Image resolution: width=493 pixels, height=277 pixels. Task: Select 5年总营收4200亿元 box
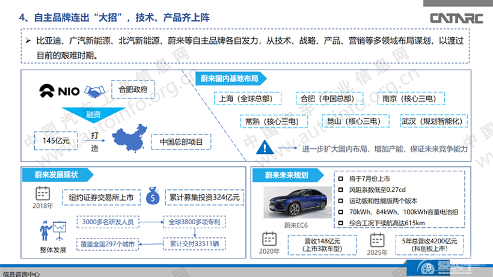[x=430, y=245]
